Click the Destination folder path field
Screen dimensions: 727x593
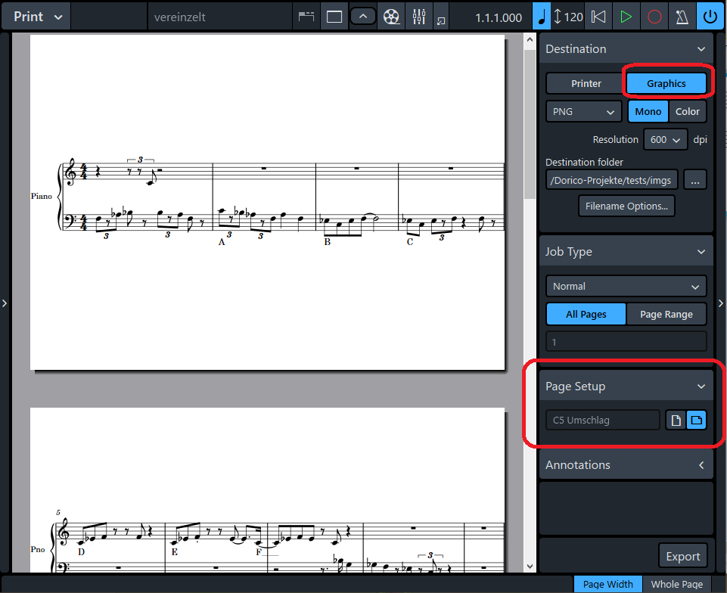[x=611, y=180]
